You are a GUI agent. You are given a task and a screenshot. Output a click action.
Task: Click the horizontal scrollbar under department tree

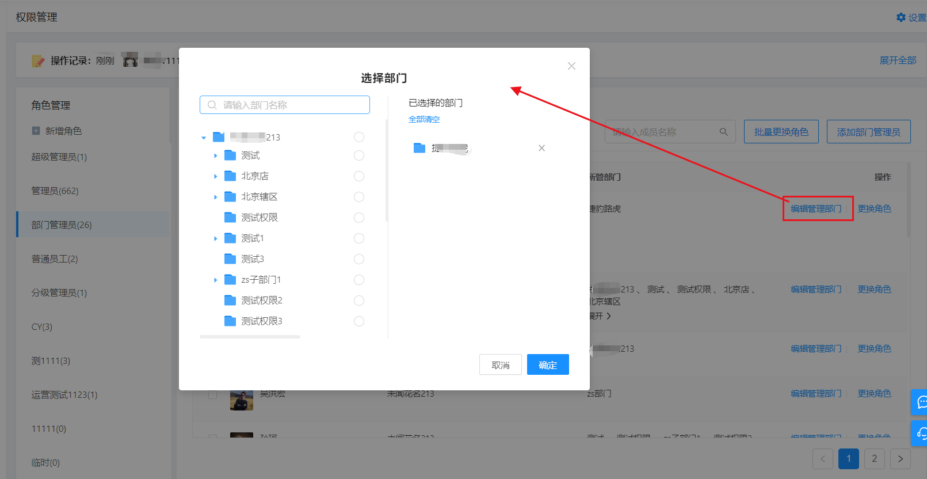[250, 337]
